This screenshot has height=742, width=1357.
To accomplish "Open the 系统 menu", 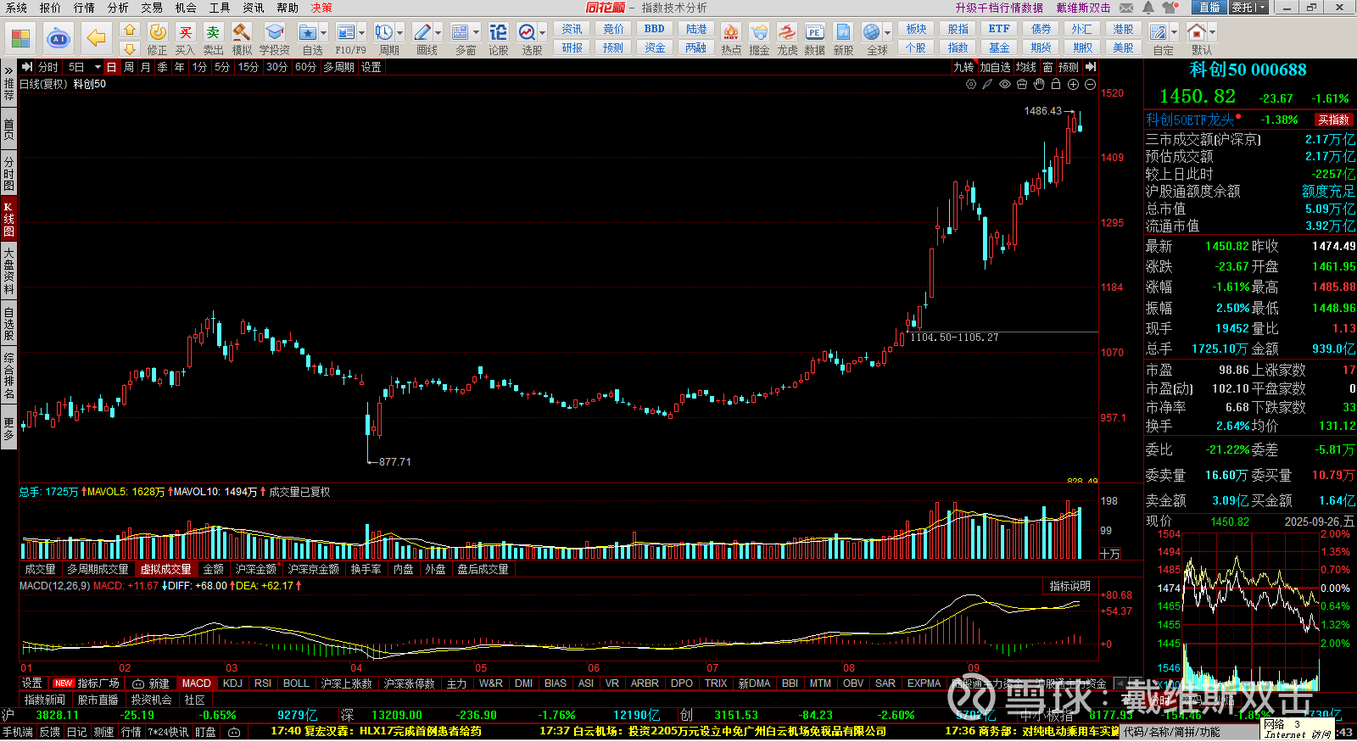I will tap(16, 8).
